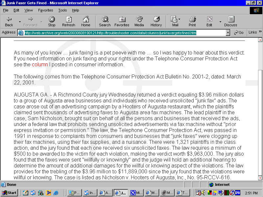The image size is (263, 197).
Task: Stop loading the page with Stop button
Action: click(52, 21)
